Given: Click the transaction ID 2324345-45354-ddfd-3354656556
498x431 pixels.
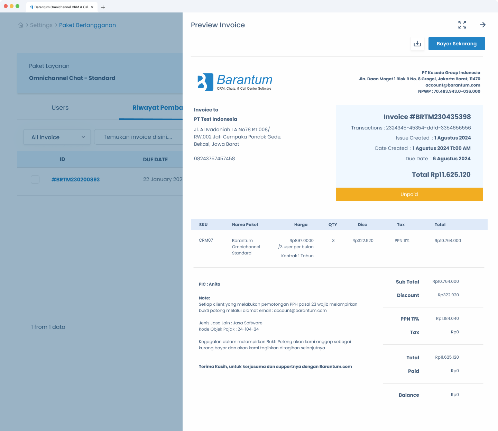Looking at the screenshot, I should [x=428, y=128].
